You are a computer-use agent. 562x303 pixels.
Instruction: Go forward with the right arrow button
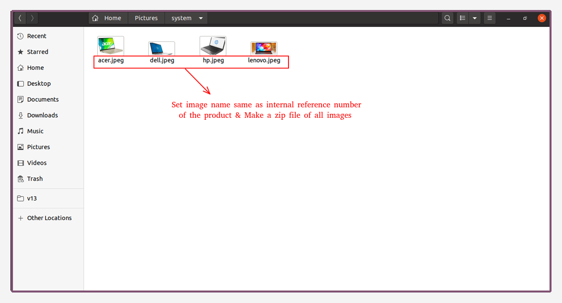click(x=32, y=18)
